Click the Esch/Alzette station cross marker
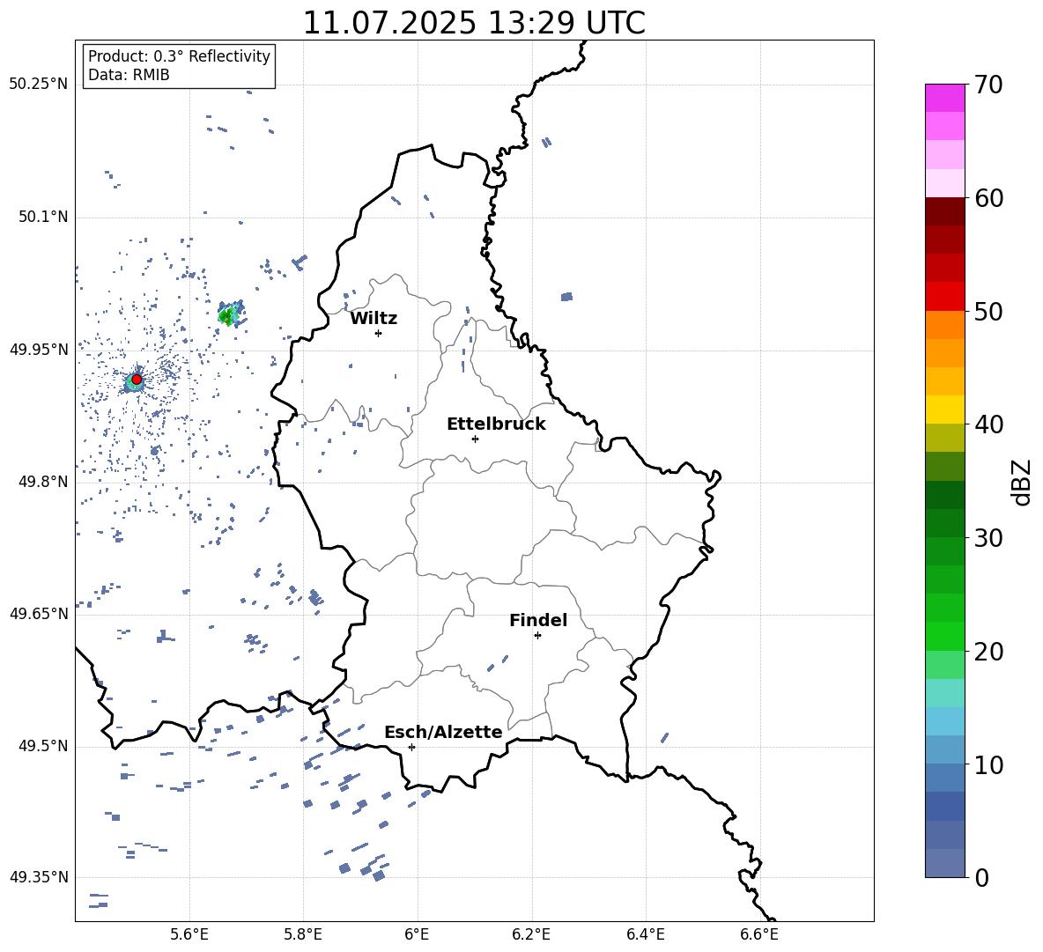 tap(411, 747)
